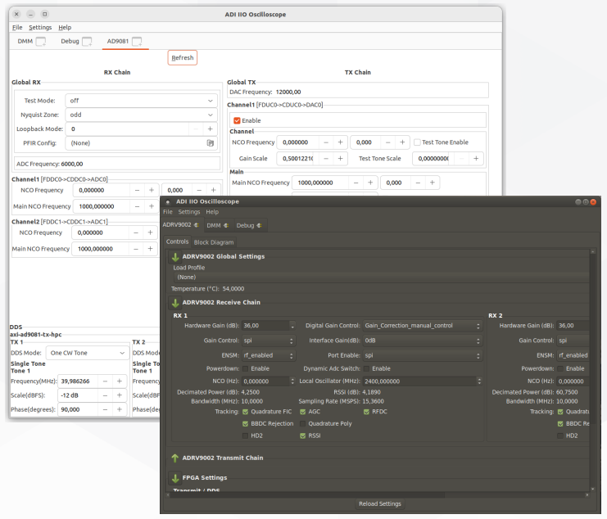Toggle RX 1 Powerdown Enable checkbox
Image resolution: width=607 pixels, height=519 pixels.
pos(245,369)
